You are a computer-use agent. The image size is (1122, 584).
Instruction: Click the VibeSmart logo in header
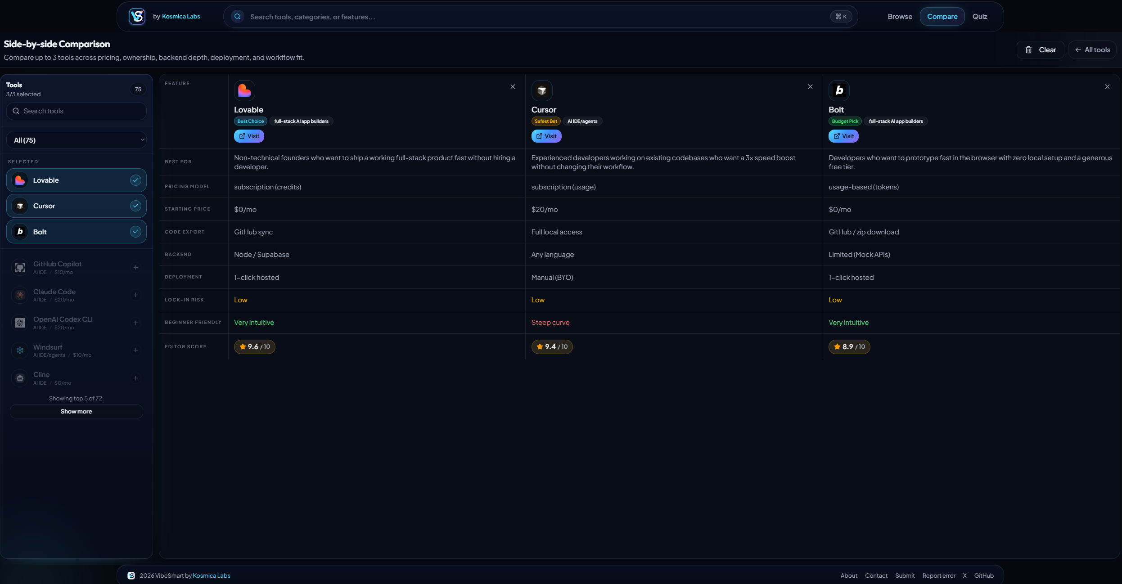pyautogui.click(x=137, y=17)
